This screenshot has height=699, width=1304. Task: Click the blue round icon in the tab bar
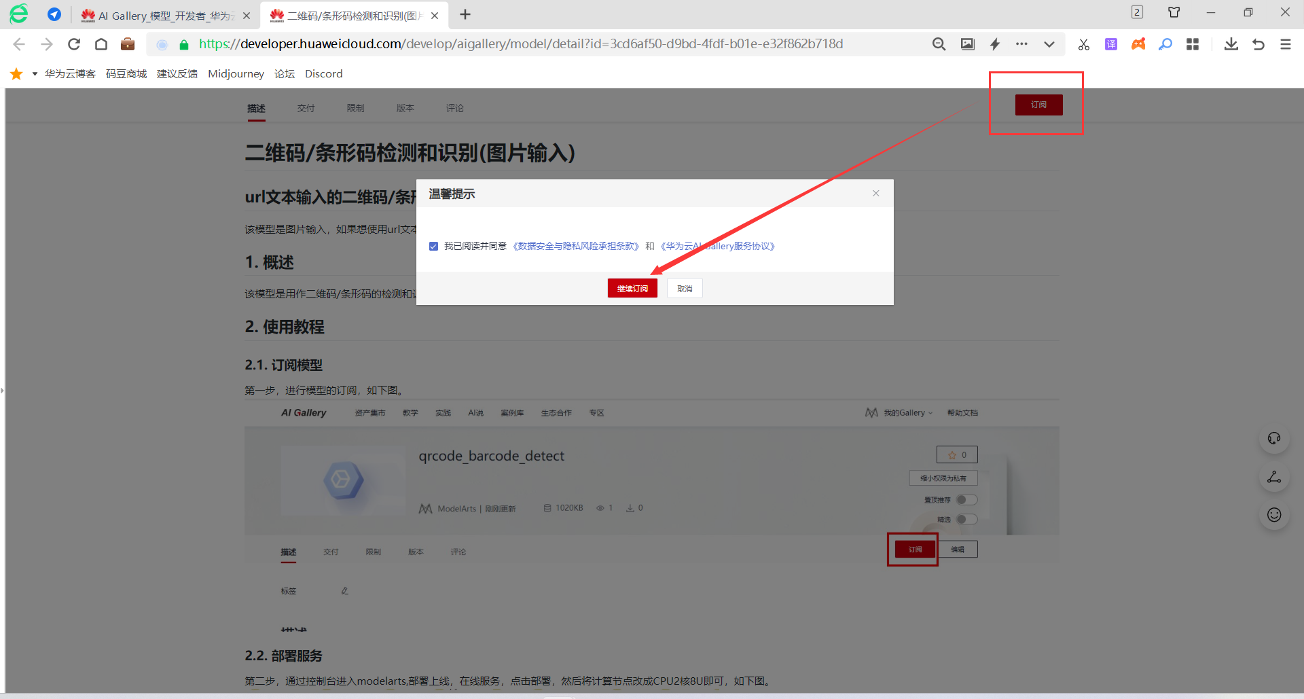pyautogui.click(x=54, y=14)
